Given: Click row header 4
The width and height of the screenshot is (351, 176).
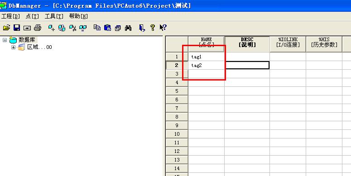Looking at the screenshot, I should coord(177,82).
